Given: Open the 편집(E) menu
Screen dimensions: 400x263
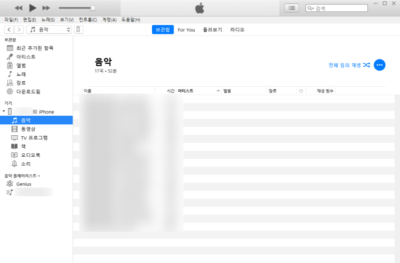Looking at the screenshot, I should [x=29, y=19].
